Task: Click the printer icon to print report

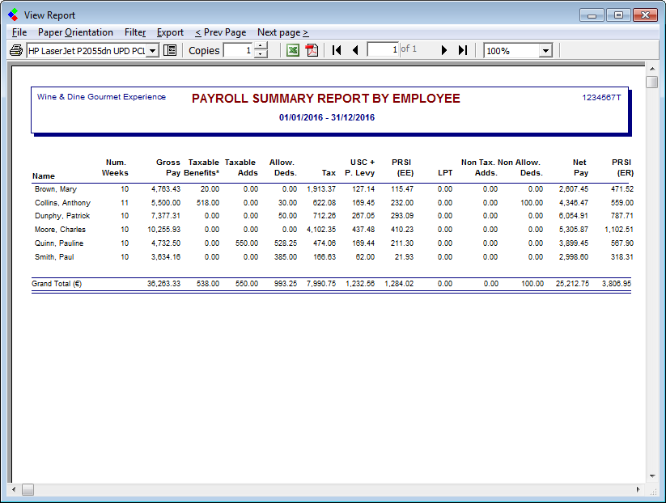Action: pyautogui.click(x=16, y=50)
